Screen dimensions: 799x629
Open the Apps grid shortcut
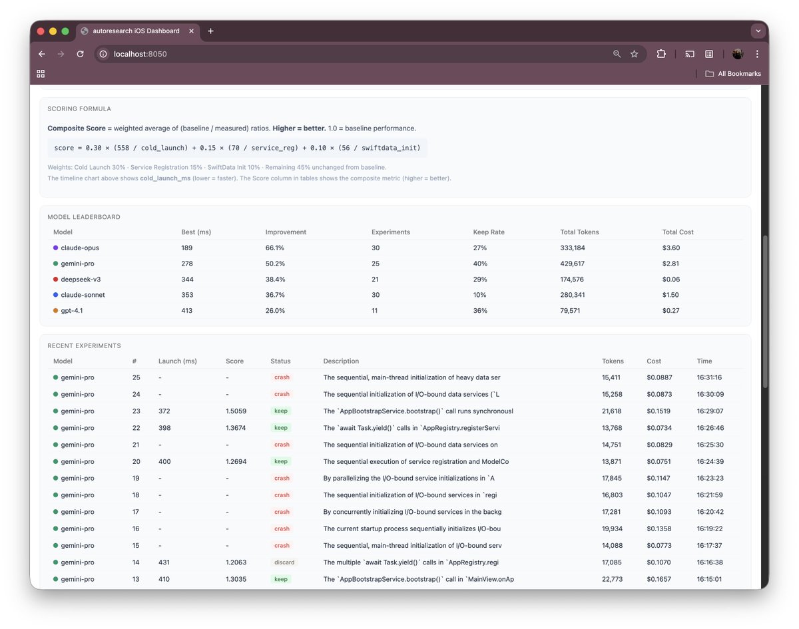tap(41, 74)
